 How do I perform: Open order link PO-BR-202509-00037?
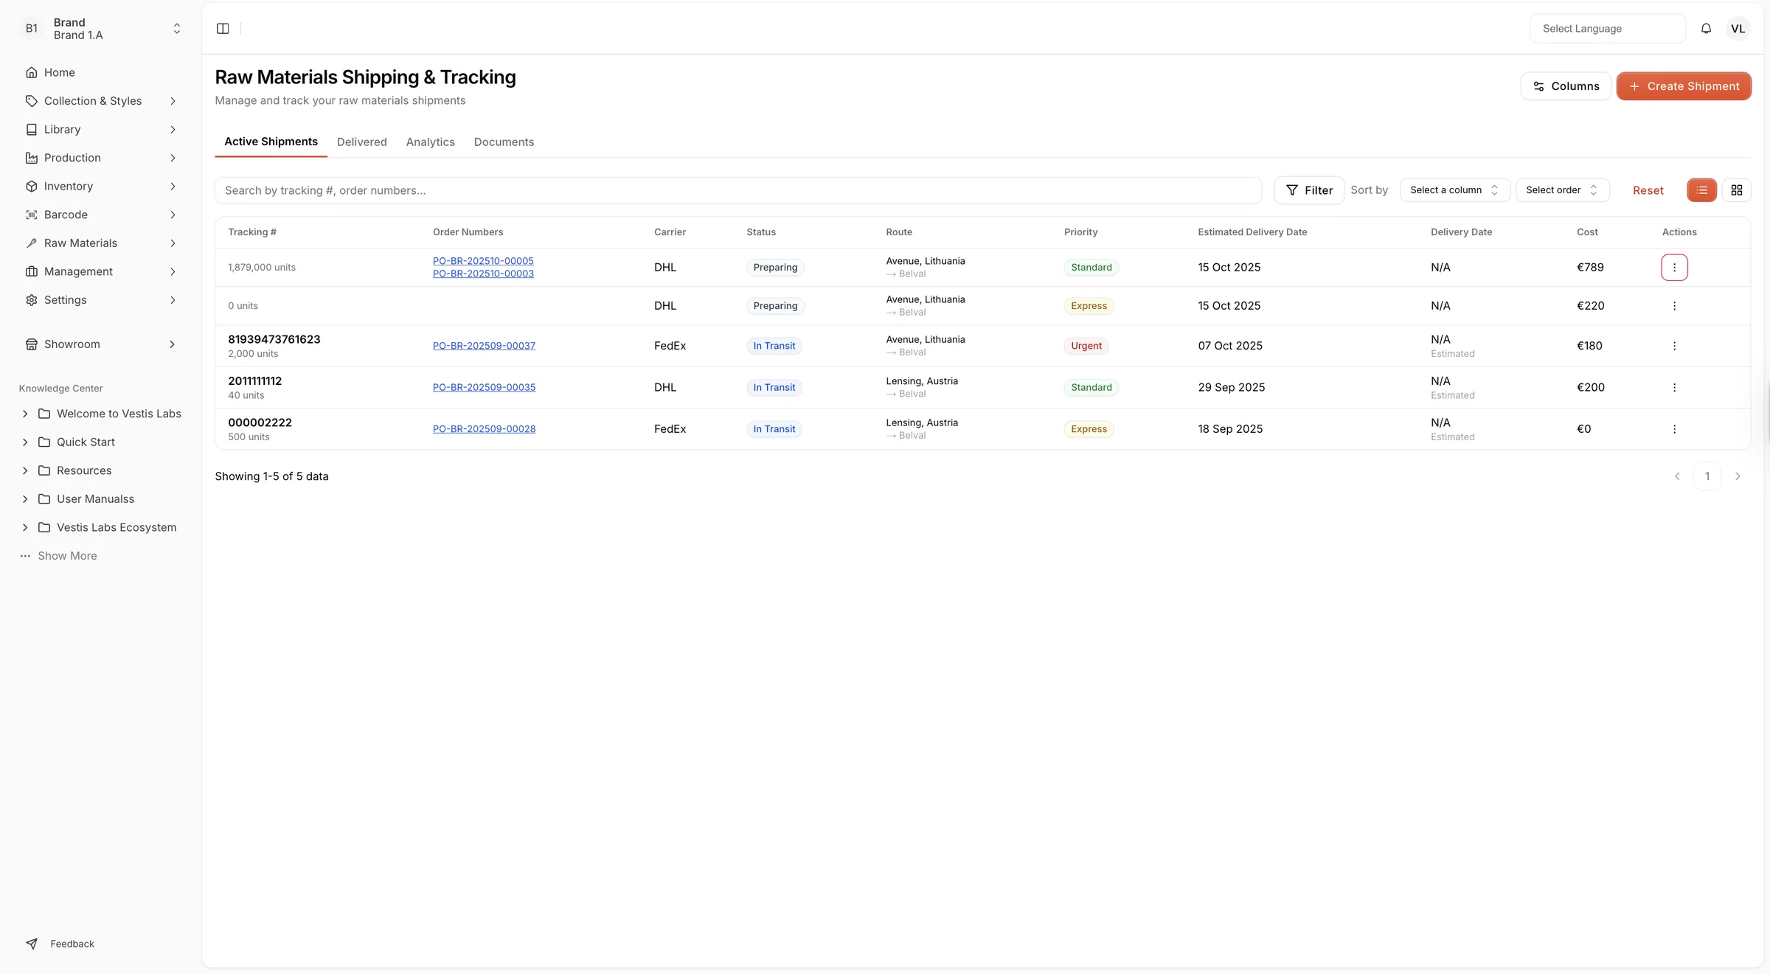coord(484,346)
